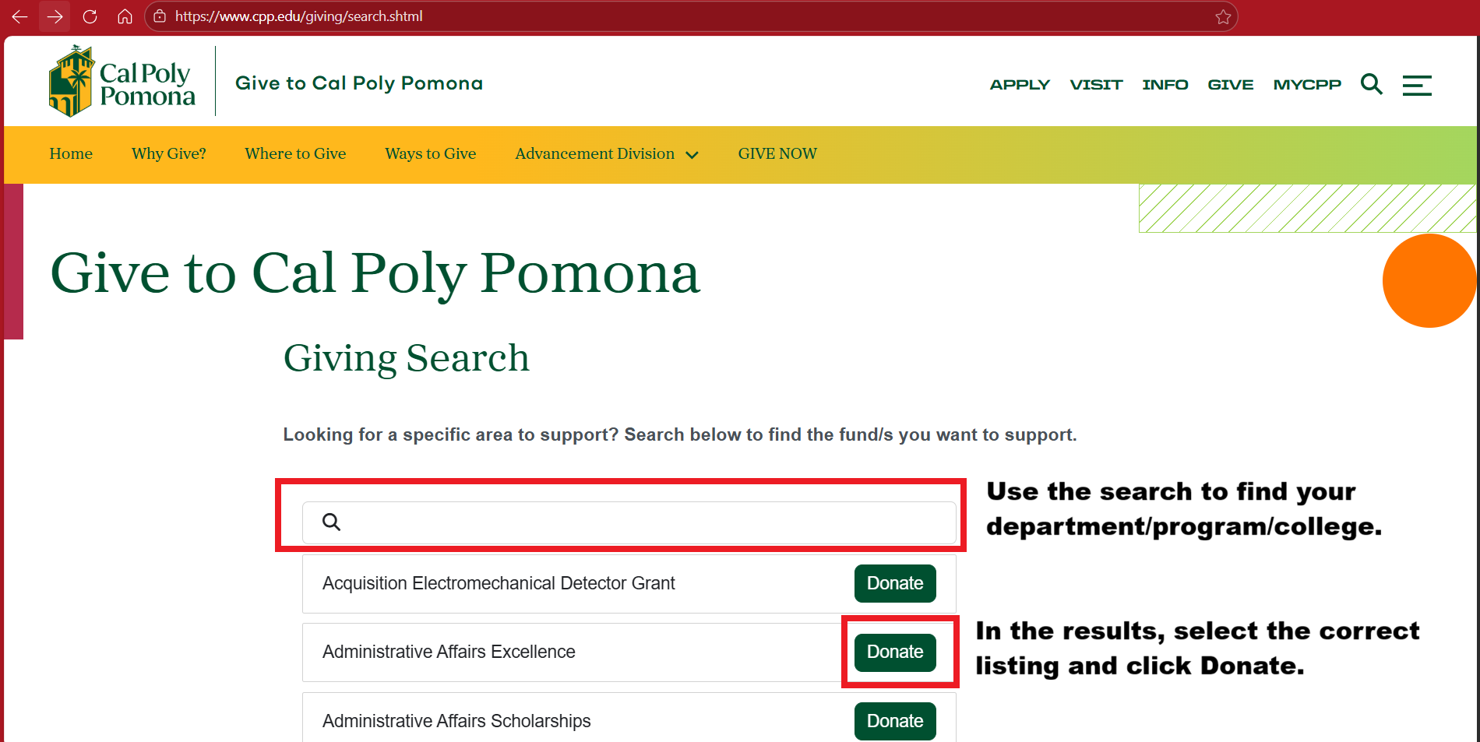Bookmark this page with star icon

coord(1223,17)
